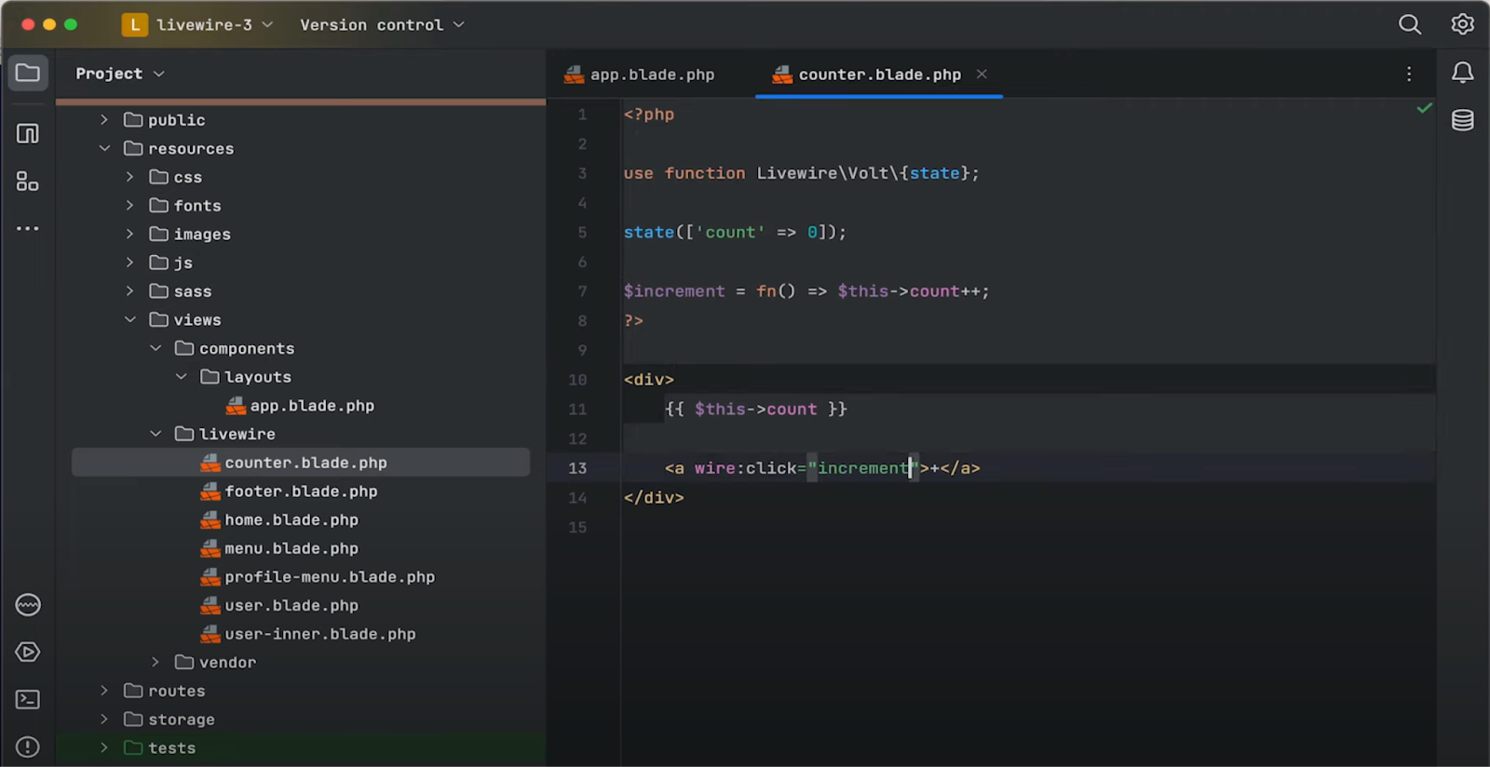Collapse the layouts folder
The height and width of the screenshot is (767, 1490).
(x=181, y=377)
